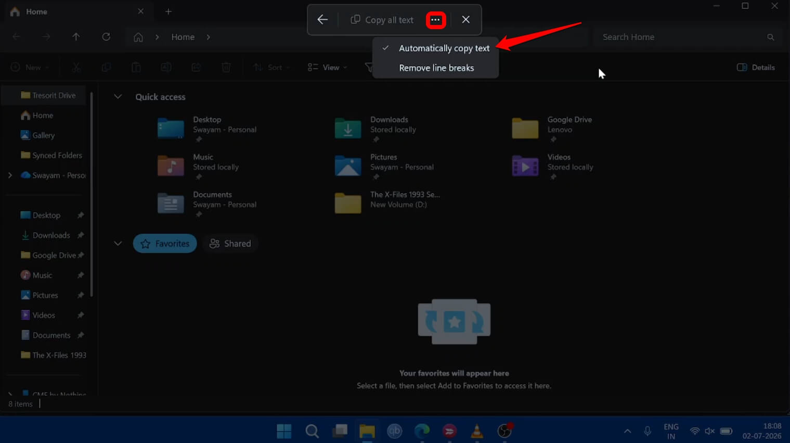This screenshot has width=790, height=443.
Task: Open Documents folder in Quick access
Action: pyautogui.click(x=208, y=204)
